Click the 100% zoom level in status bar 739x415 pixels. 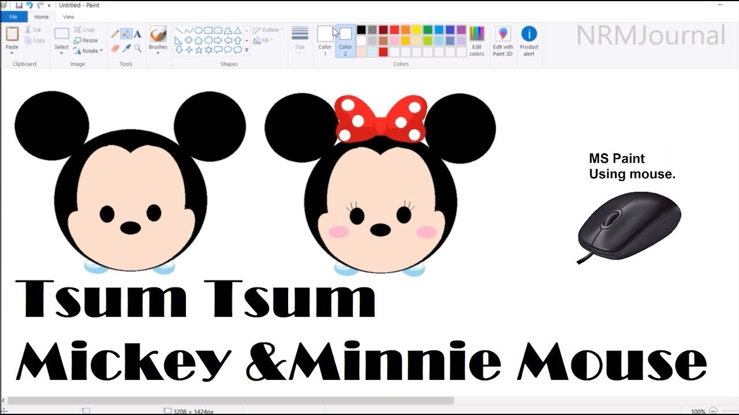[698, 411]
